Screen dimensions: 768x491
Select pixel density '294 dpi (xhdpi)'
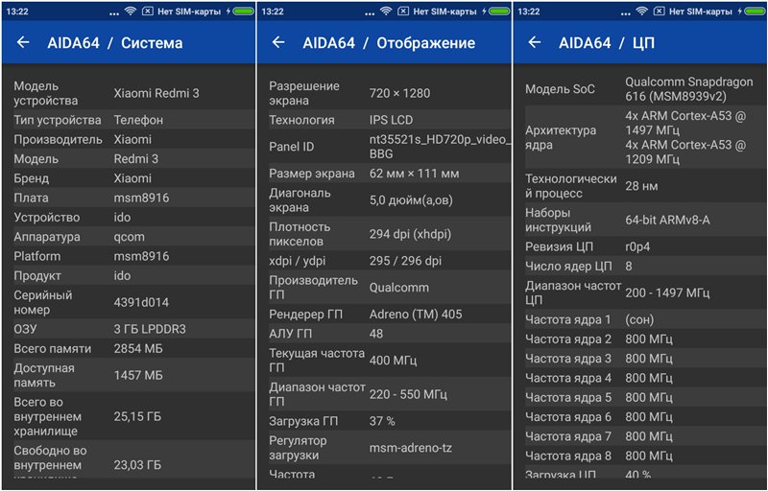[x=410, y=234]
